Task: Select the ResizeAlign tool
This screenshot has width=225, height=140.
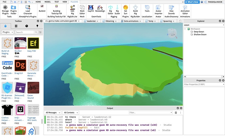Action: point(100,8)
